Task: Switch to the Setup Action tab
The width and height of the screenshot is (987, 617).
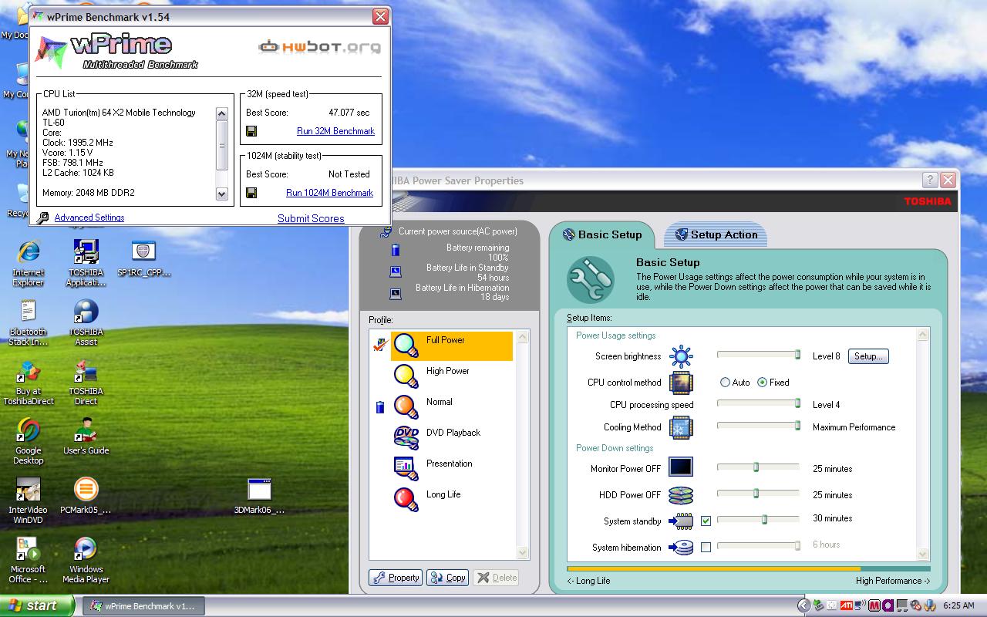Action: coord(716,234)
